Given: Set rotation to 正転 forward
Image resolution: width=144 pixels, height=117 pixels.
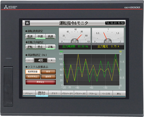Looking at the screenshot, I should (x=51, y=47).
